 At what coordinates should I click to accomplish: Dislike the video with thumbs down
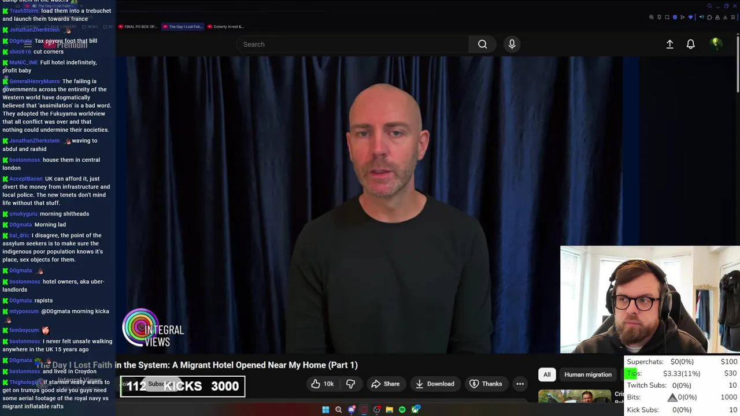pos(350,384)
